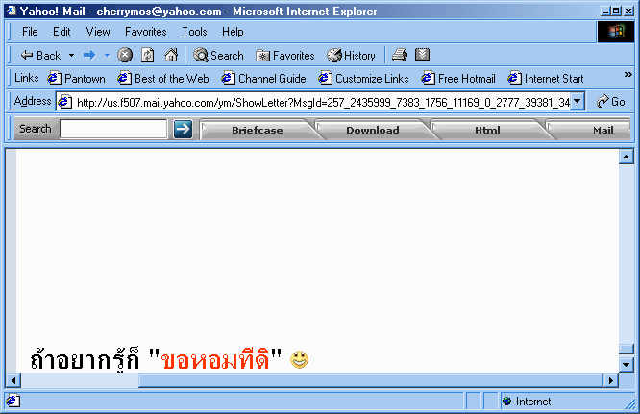The width and height of the screenshot is (640, 414).
Task: Click the Address label
Action: (x=33, y=101)
